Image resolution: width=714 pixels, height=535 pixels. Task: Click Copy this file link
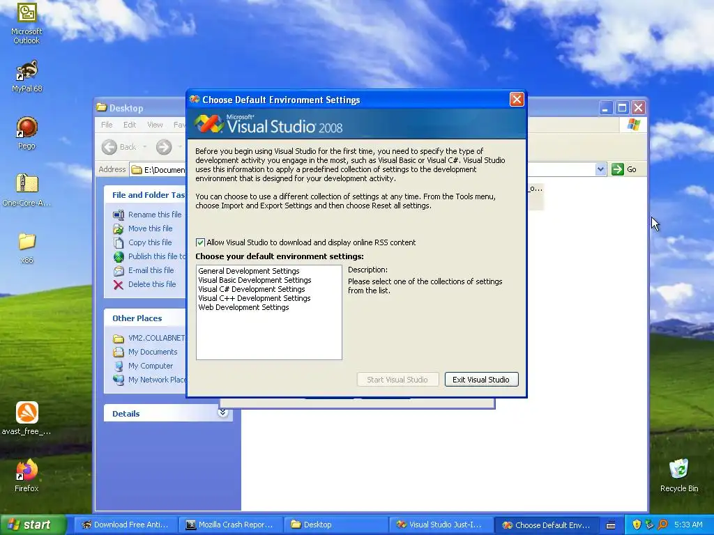(x=150, y=242)
